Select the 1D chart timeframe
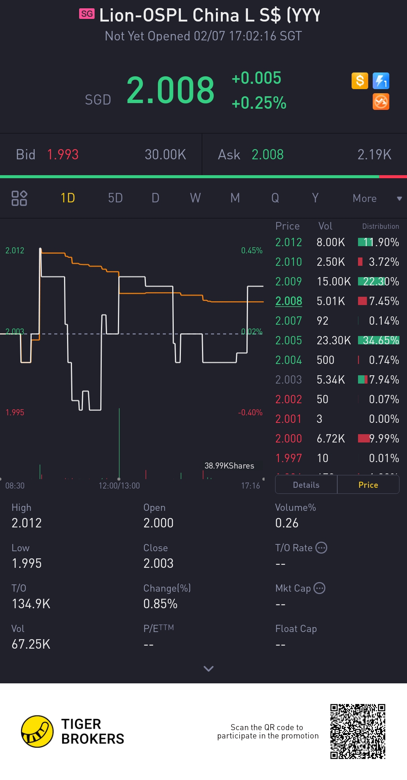Image resolution: width=407 pixels, height=780 pixels. tap(68, 198)
